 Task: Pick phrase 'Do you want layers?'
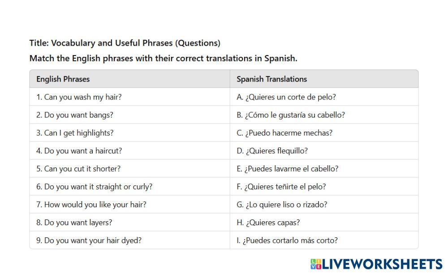[74, 223]
